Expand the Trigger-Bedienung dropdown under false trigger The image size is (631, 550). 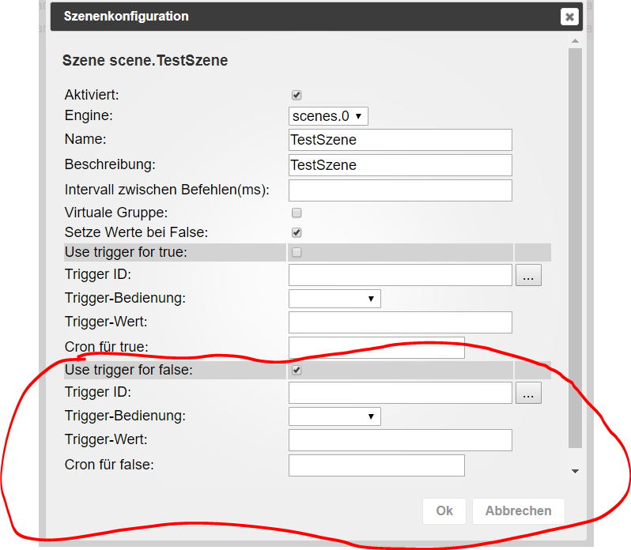click(x=334, y=416)
